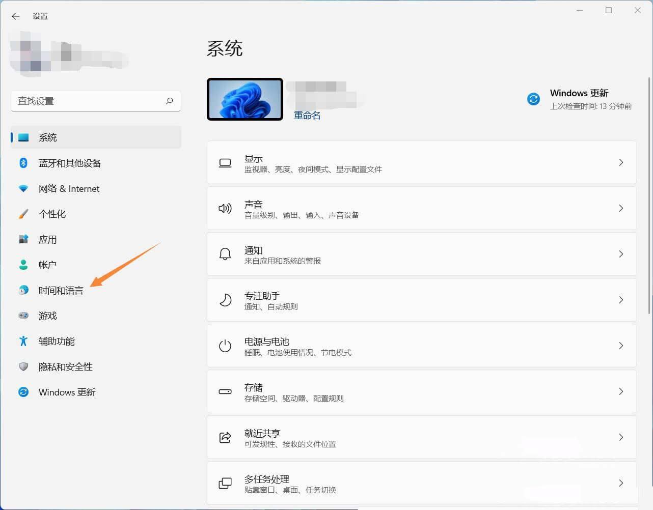653x510 pixels.
Task: Click the 电源与电池 power icon
Action: click(x=225, y=346)
